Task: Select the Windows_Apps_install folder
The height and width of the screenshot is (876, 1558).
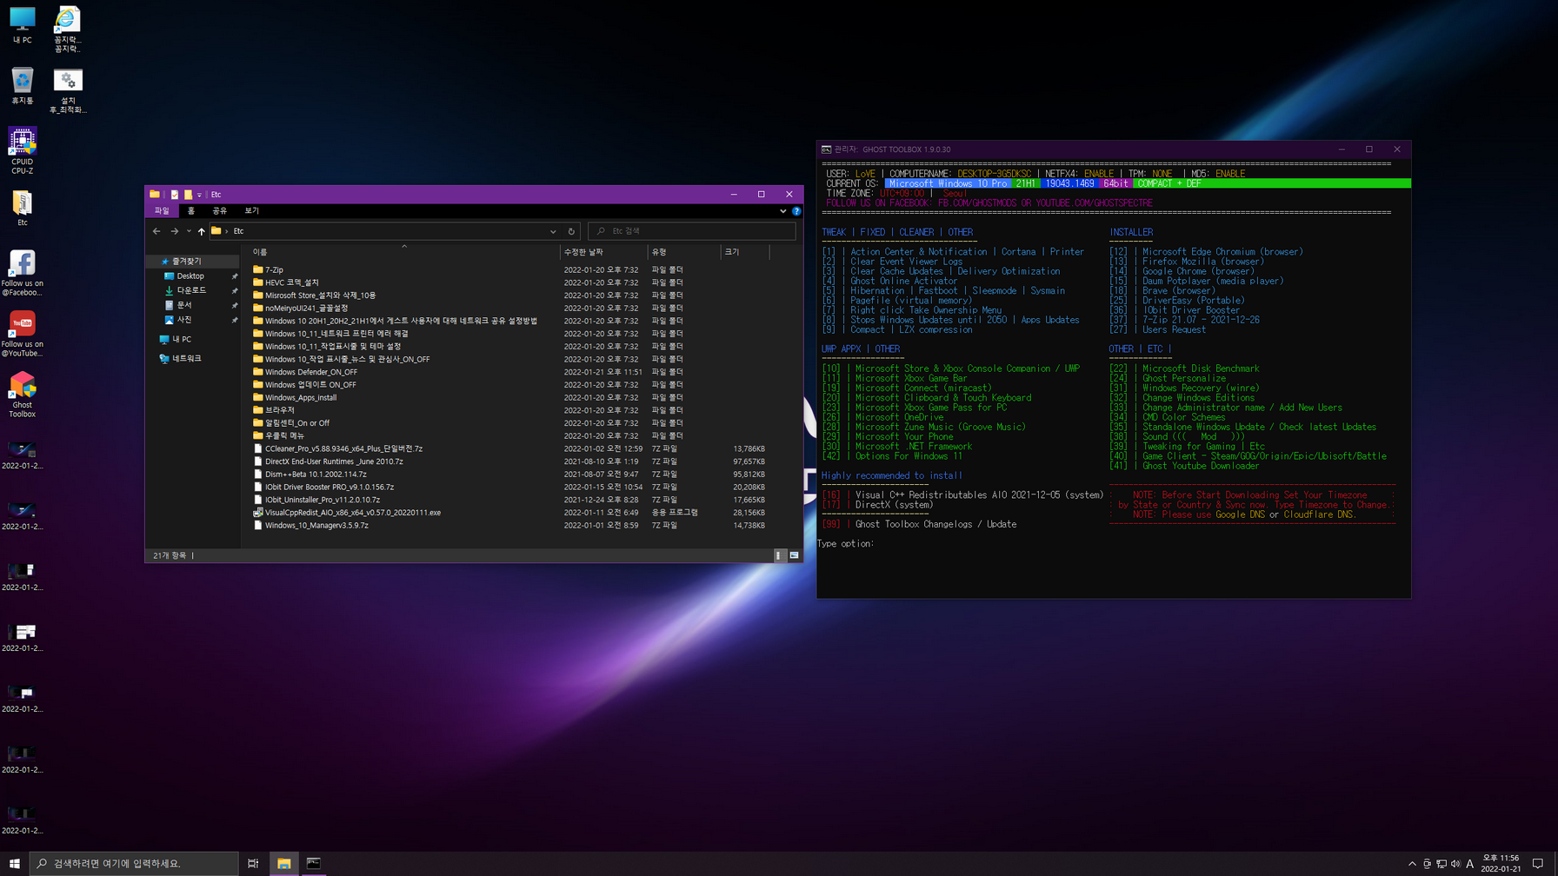Action: tap(301, 398)
